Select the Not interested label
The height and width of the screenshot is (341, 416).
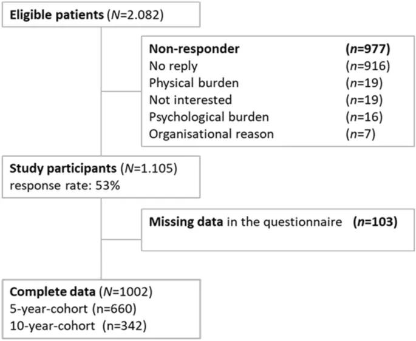pos(182,99)
